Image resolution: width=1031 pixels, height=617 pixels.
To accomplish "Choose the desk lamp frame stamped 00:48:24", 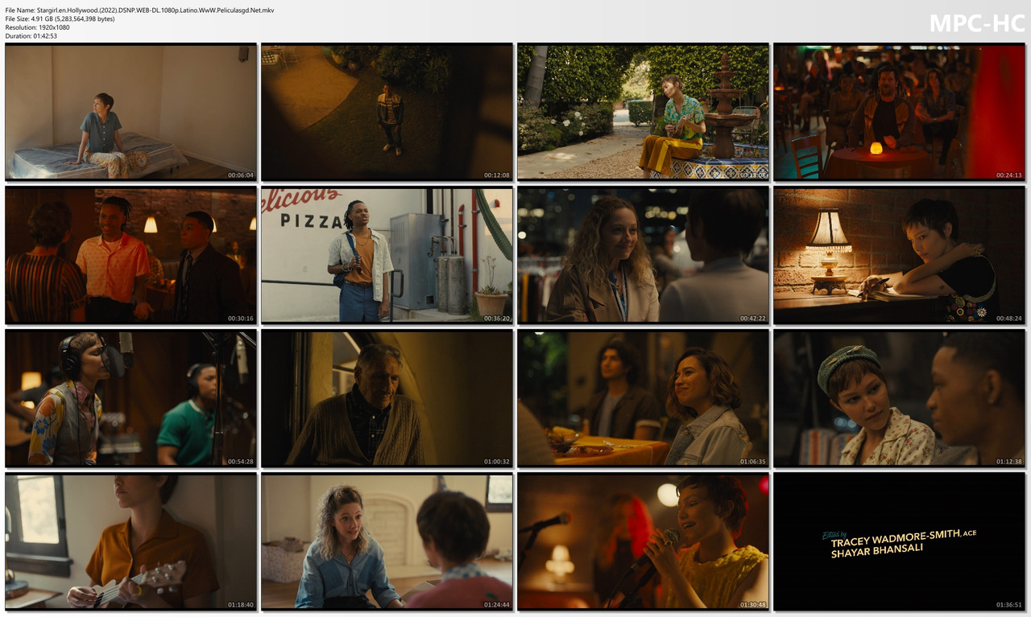I will (899, 255).
